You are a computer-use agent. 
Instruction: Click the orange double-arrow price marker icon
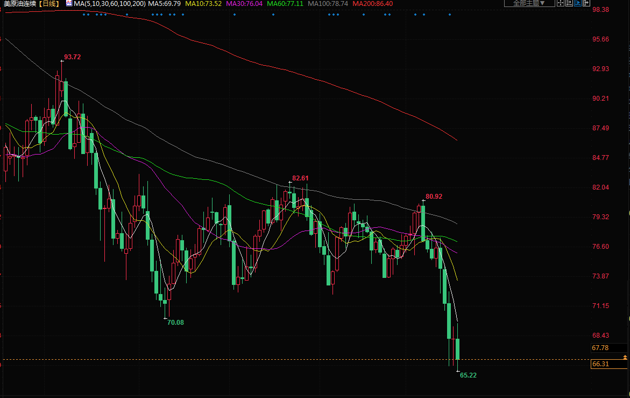pos(625,357)
